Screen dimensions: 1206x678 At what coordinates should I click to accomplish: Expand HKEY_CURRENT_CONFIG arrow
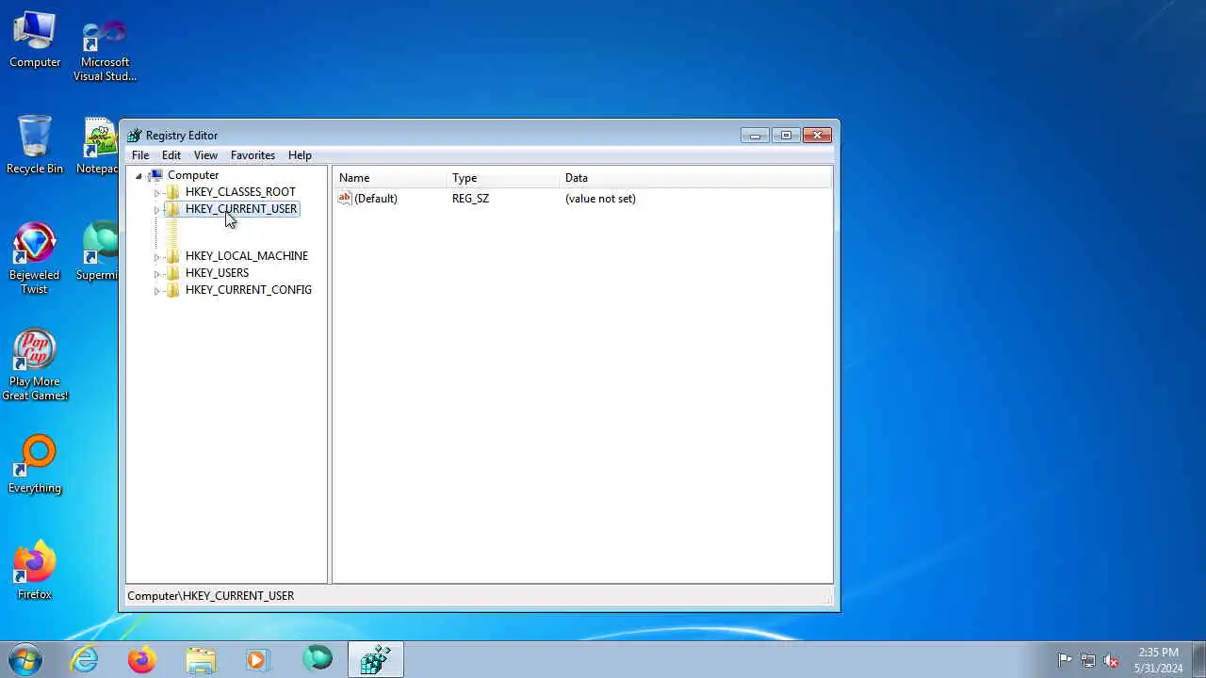point(157,291)
